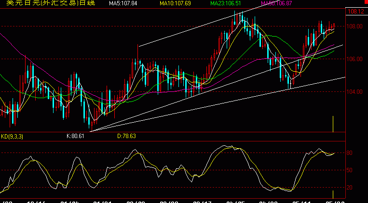This screenshot has height=203, width=368.
Task: Click the 108.00 price axis label
Action: pos(354,26)
